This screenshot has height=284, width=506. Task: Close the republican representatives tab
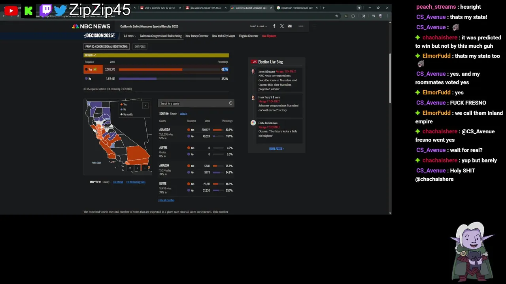tap(317, 7)
